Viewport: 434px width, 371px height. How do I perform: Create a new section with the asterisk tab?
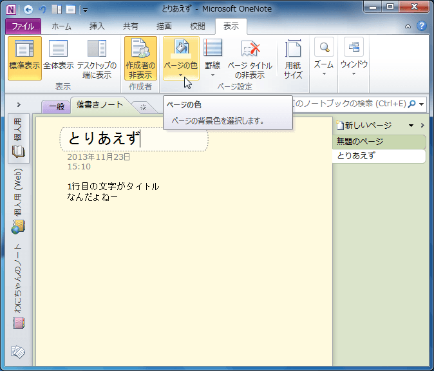pos(143,108)
